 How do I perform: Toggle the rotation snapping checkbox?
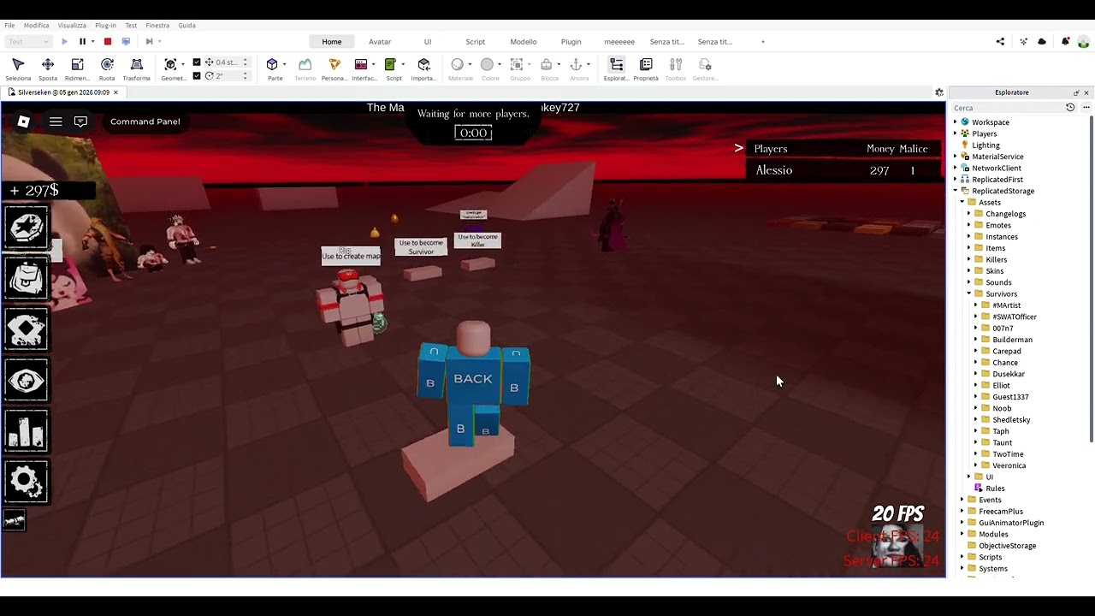pos(197,76)
